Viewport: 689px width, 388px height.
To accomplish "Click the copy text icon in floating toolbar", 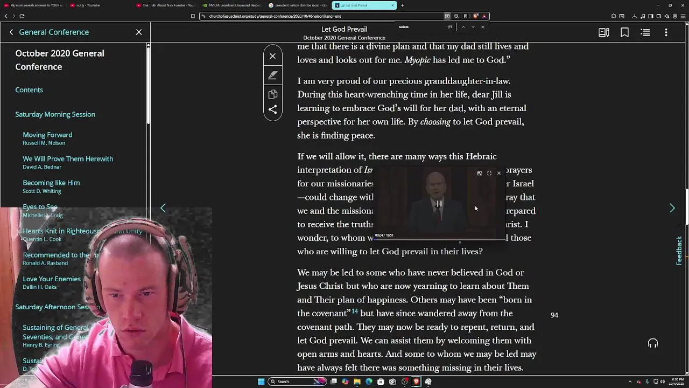I will point(273,94).
